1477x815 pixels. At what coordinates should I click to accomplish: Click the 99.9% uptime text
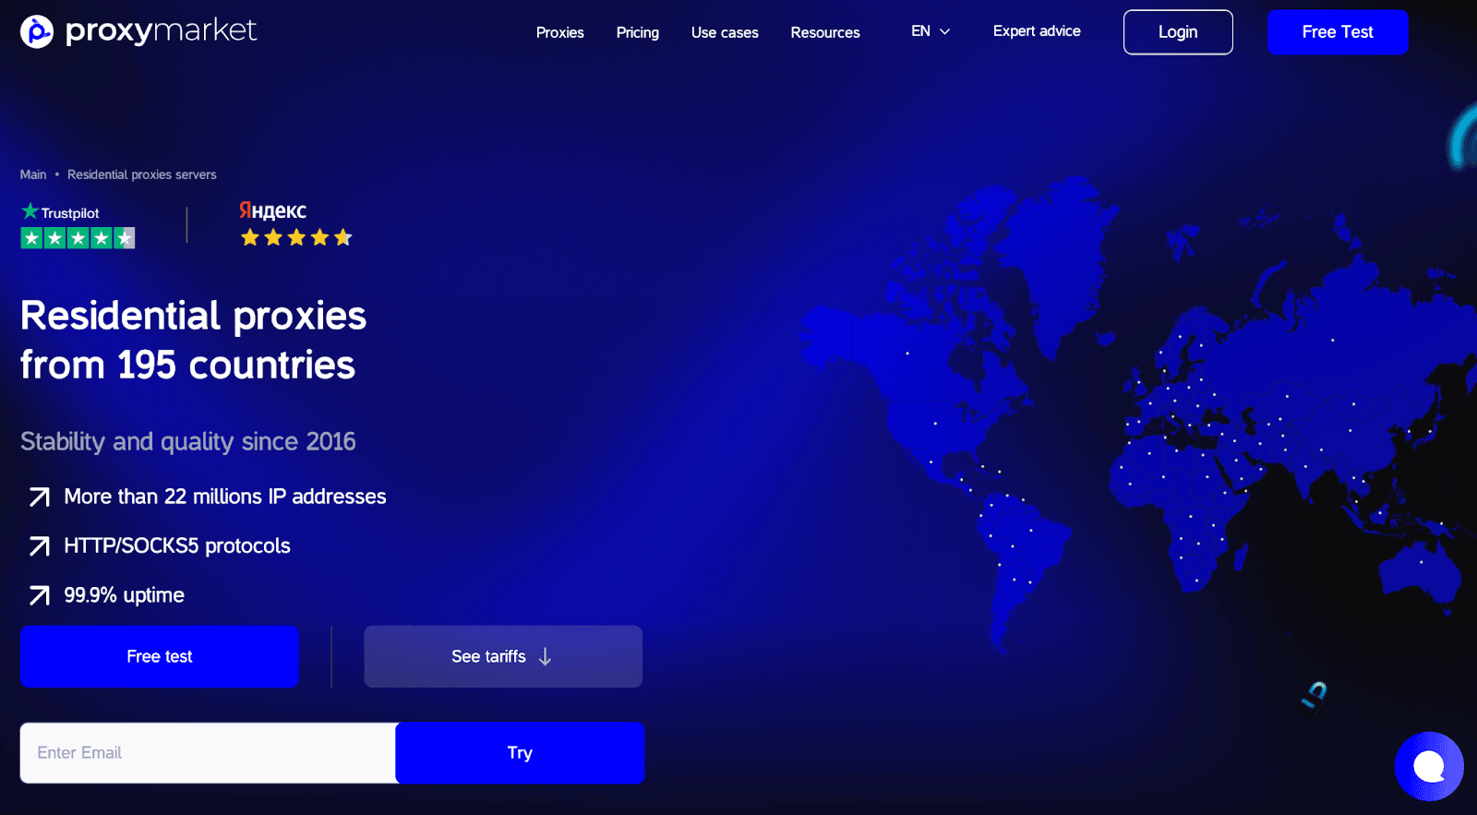click(x=125, y=595)
